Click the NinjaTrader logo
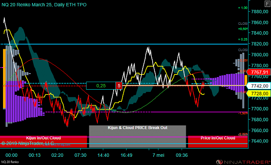The height and width of the screenshot is (165, 271). tap(243, 162)
